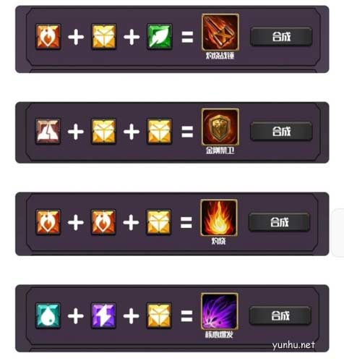Click 合成 button for 金刚禁卫 recipe
This screenshot has height=361, width=344.
coord(281,131)
